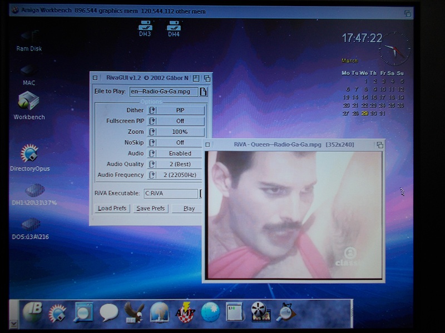Toggle the Audio Enabled setting
The image size is (445, 333).
(176, 153)
